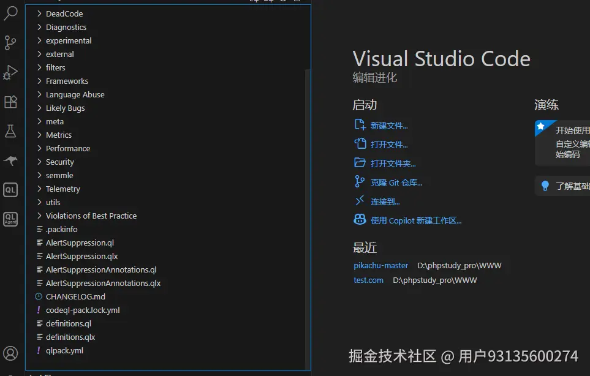Screen dimensions: 590x376
Task: Click the remote connect icon beside 连接到
Action: (360, 200)
